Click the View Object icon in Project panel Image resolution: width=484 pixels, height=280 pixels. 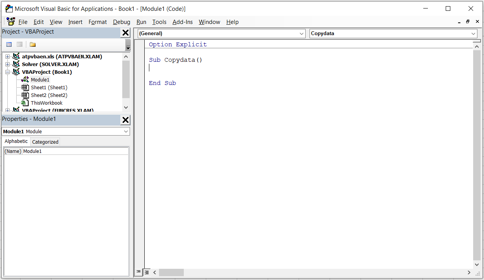(19, 44)
